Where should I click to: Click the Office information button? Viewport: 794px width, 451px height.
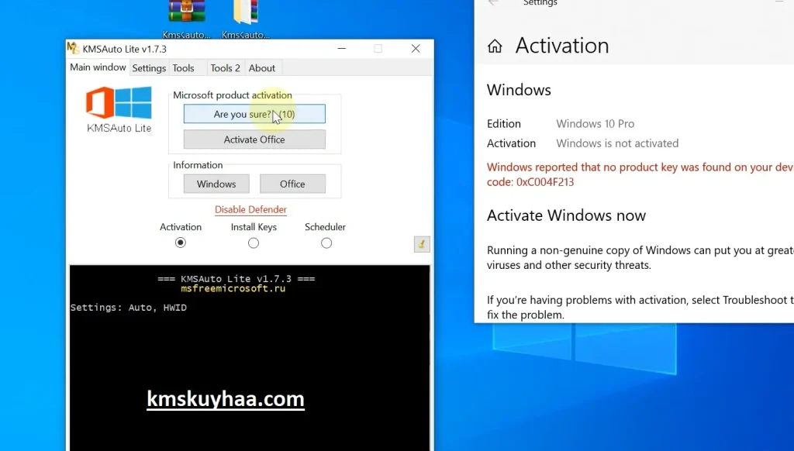click(x=292, y=184)
